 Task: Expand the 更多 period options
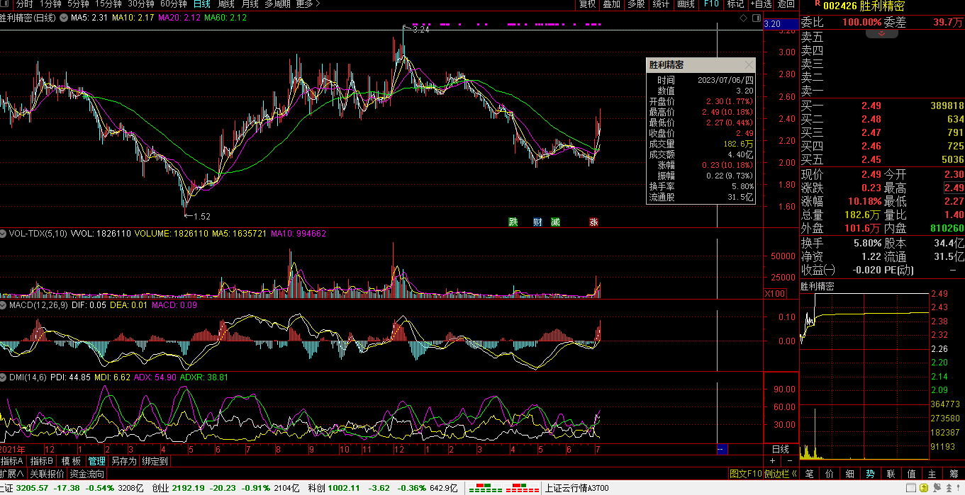(305, 4)
